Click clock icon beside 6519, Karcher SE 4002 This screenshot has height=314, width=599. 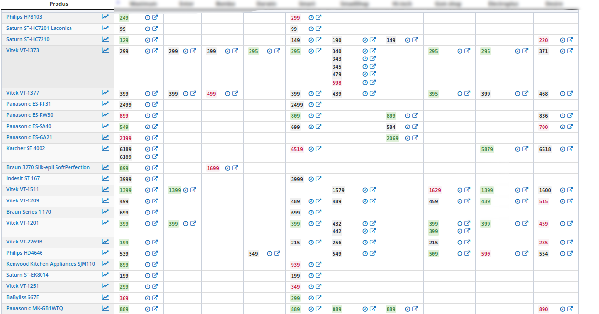coord(311,149)
